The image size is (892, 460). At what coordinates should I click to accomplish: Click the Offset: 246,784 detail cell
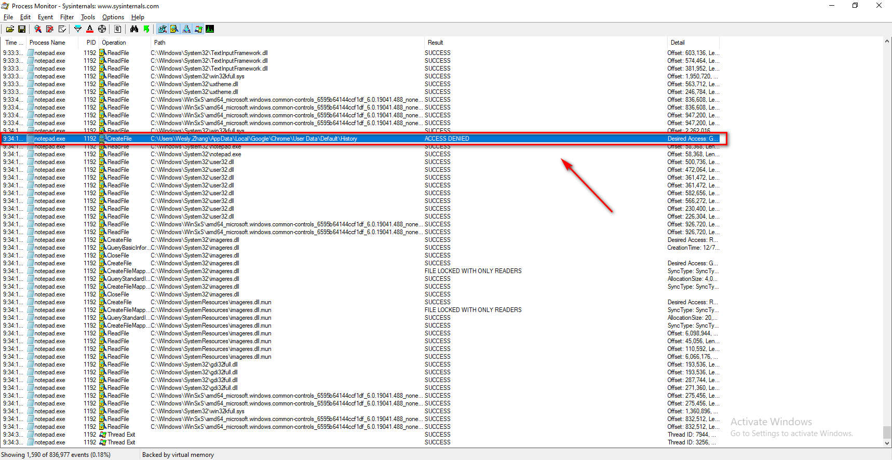693,92
